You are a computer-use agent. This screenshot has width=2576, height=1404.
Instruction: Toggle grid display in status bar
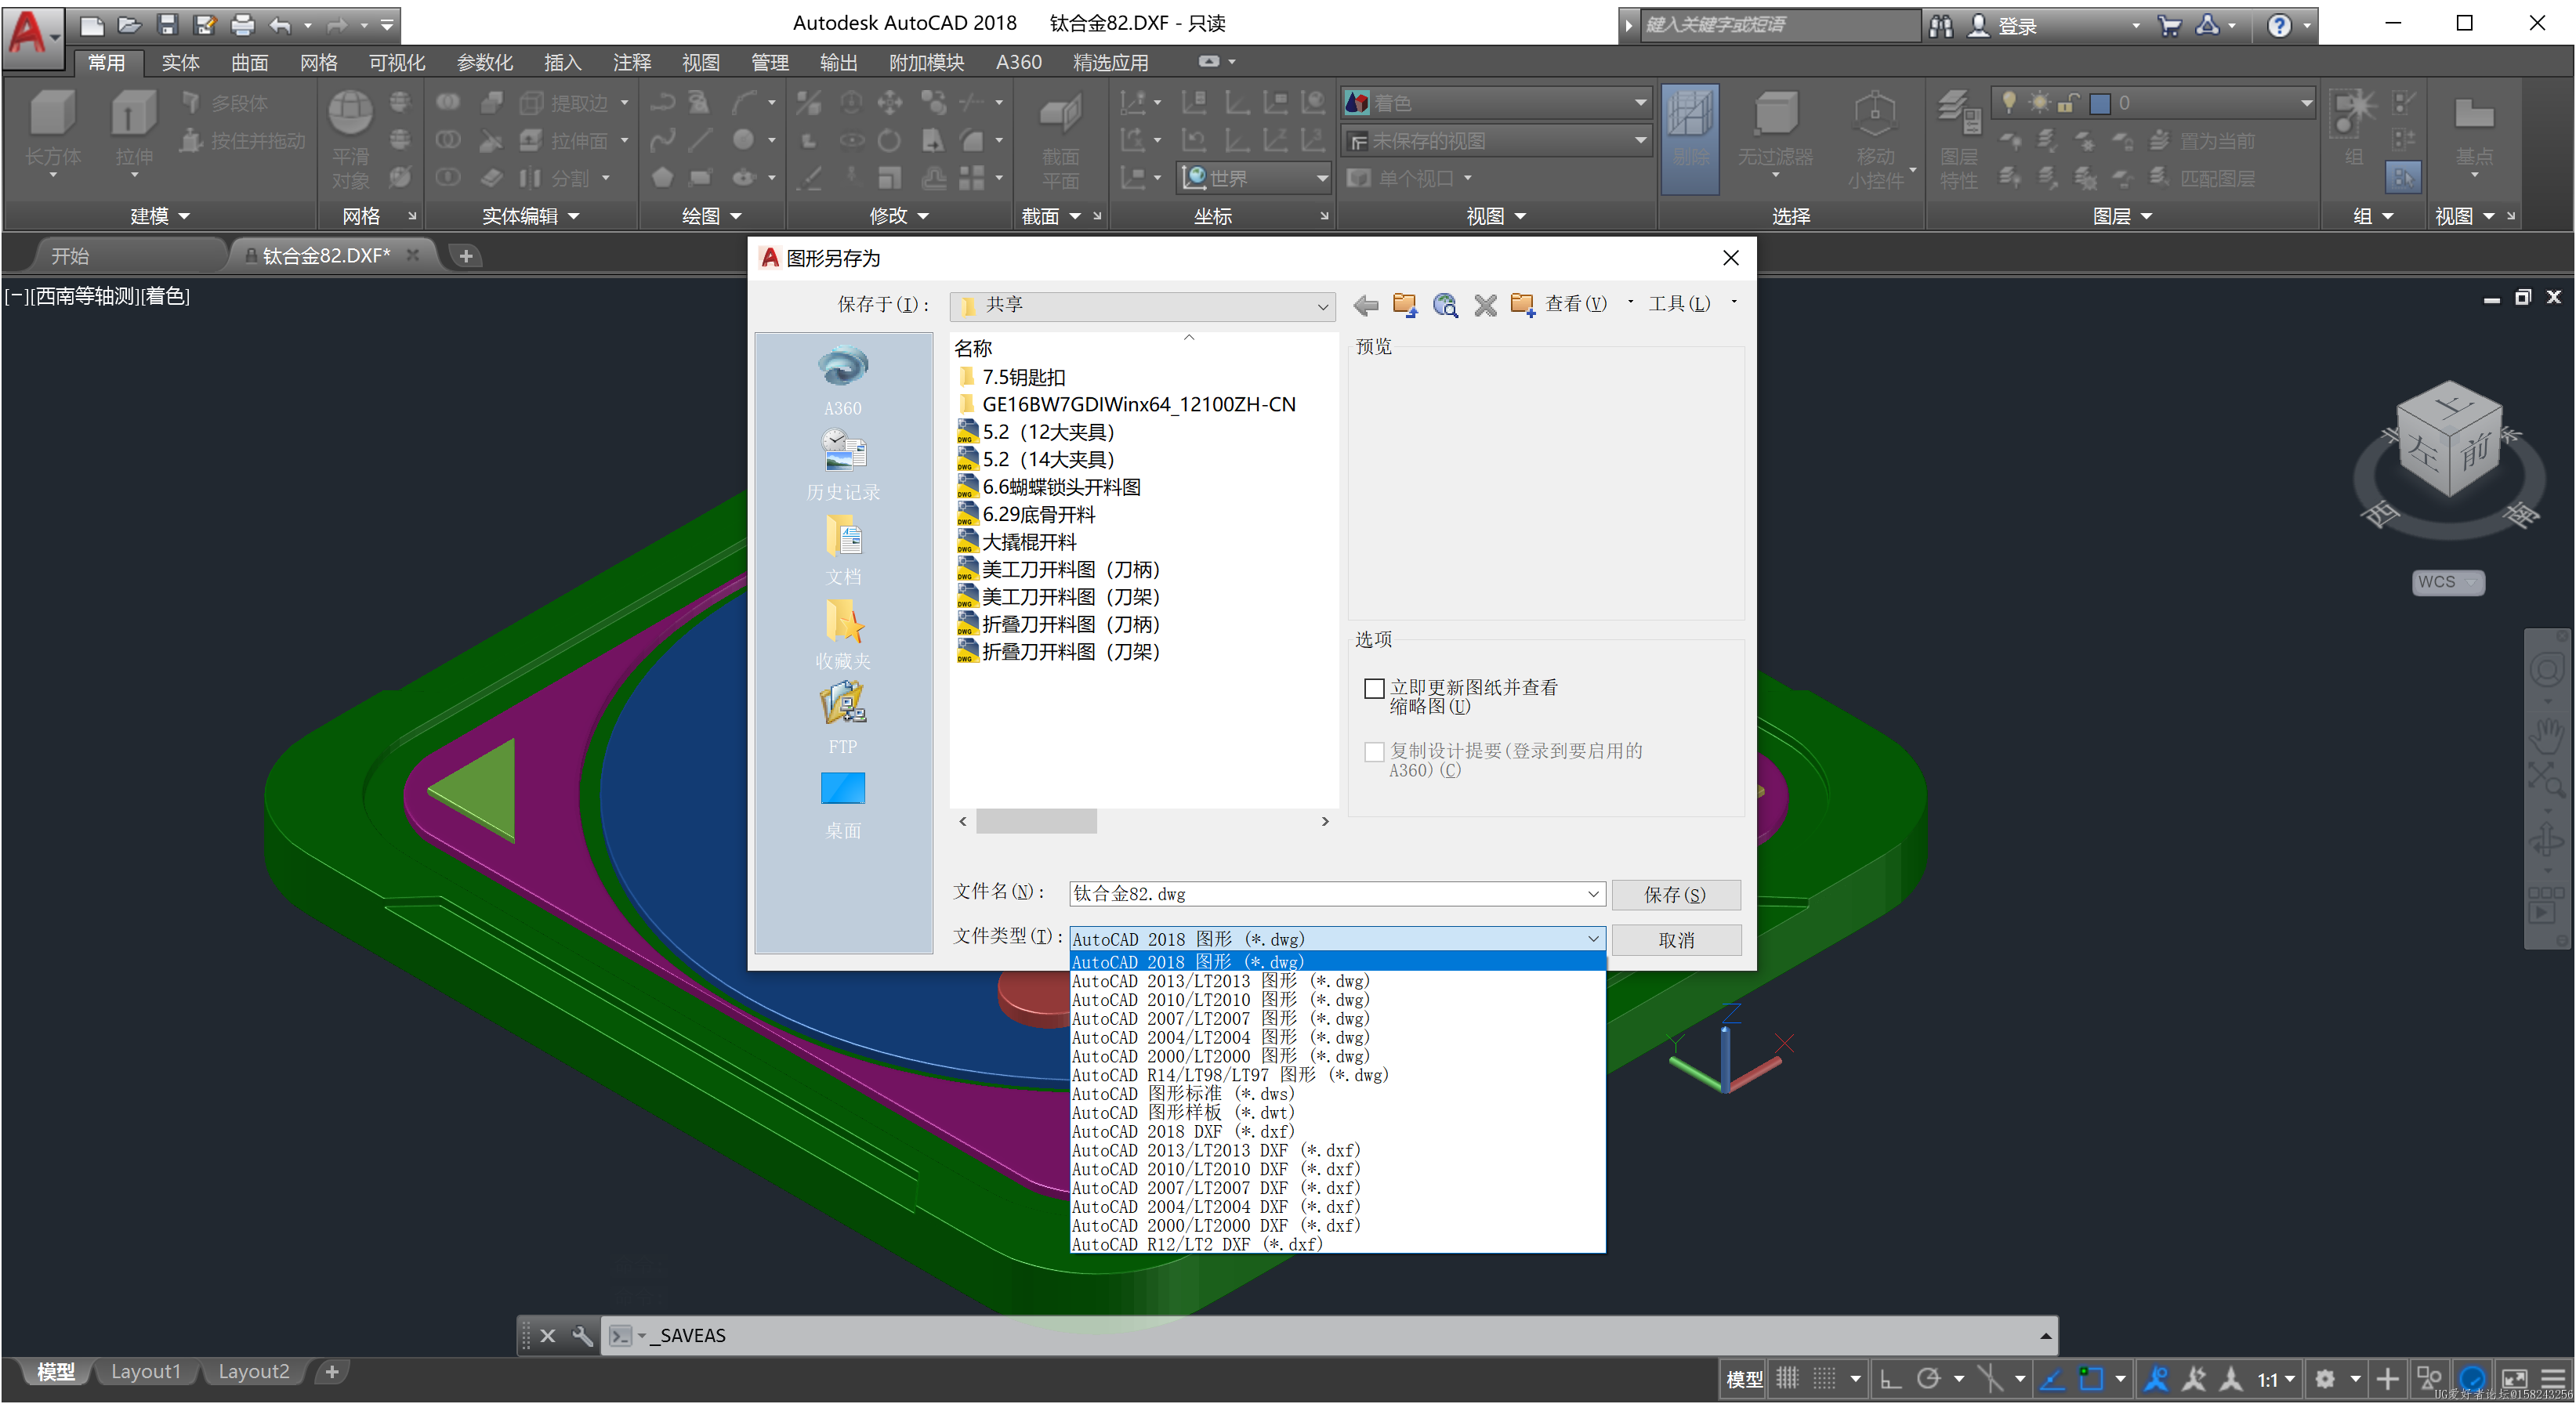pos(1786,1379)
